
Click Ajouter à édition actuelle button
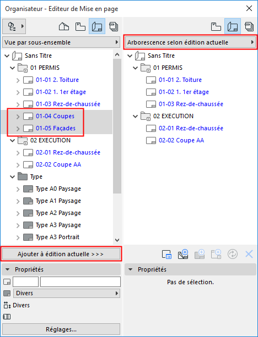(61, 254)
